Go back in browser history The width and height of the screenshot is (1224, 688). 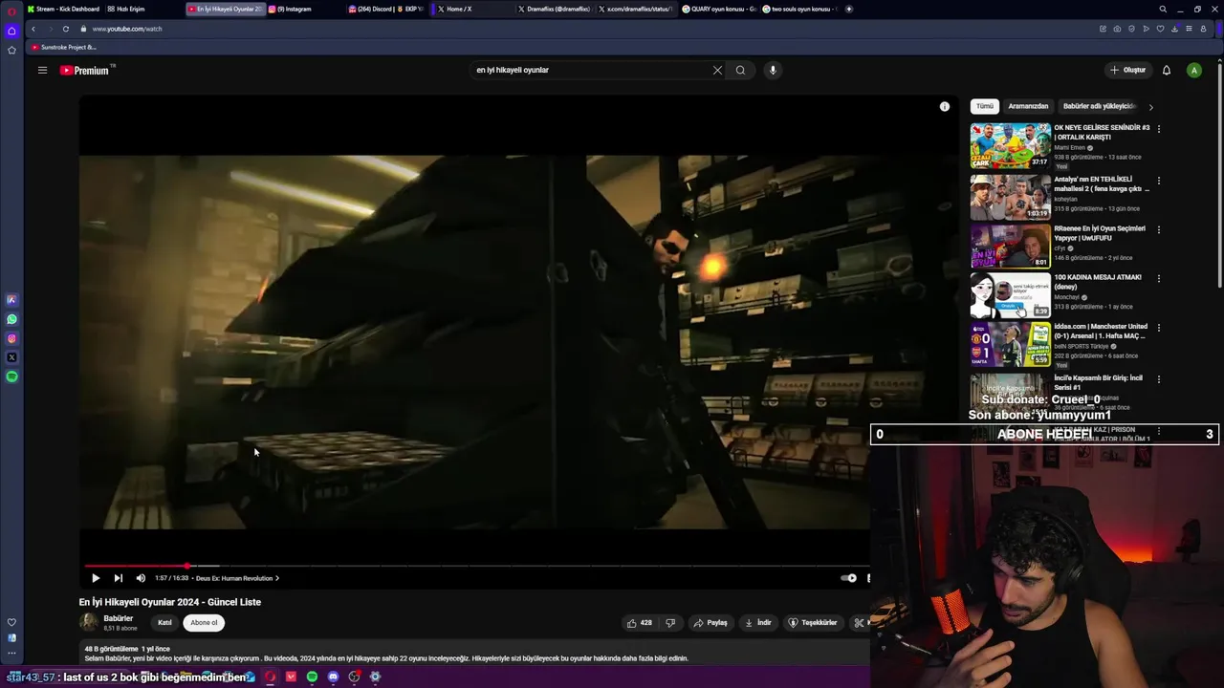point(33,29)
